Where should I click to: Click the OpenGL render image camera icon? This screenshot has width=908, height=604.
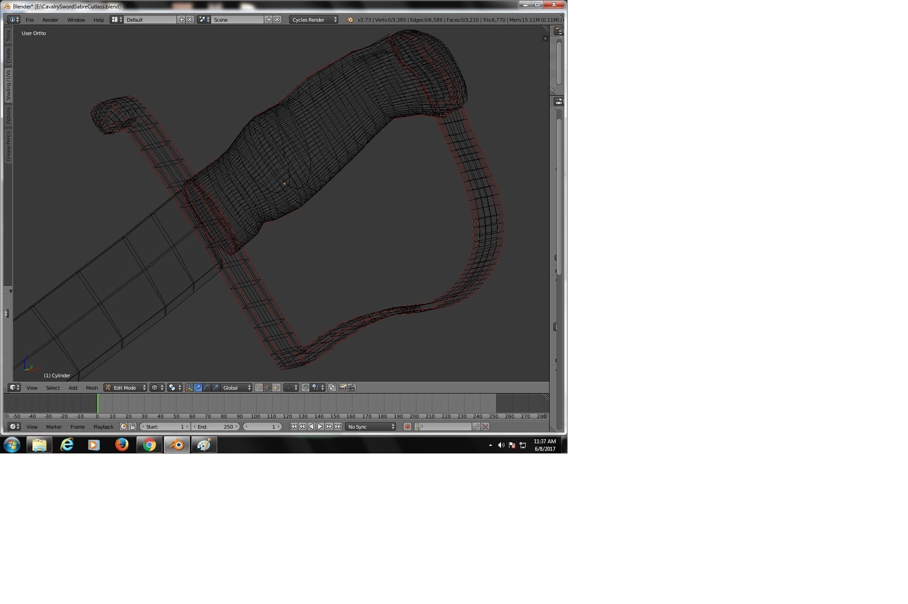coord(343,387)
